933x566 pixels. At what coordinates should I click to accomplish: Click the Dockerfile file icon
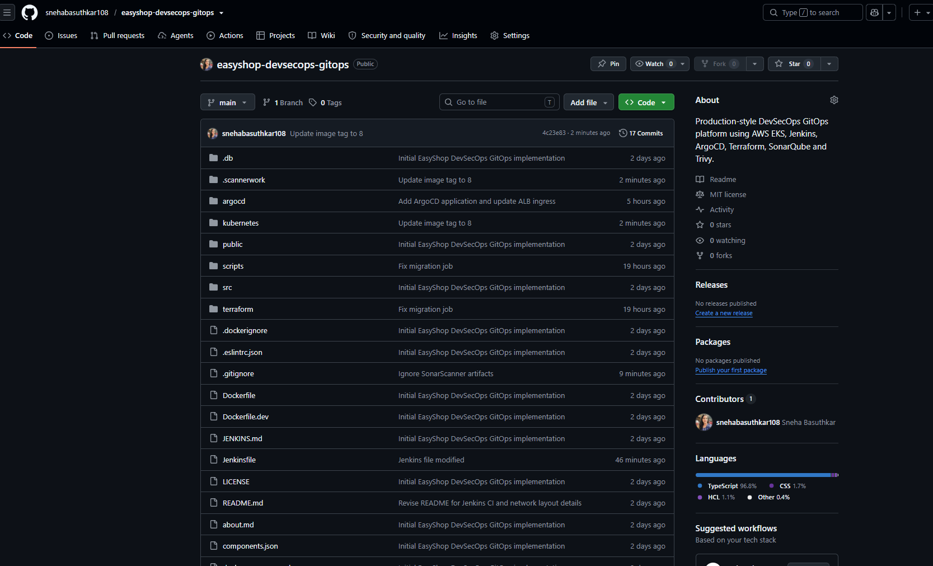pos(213,395)
